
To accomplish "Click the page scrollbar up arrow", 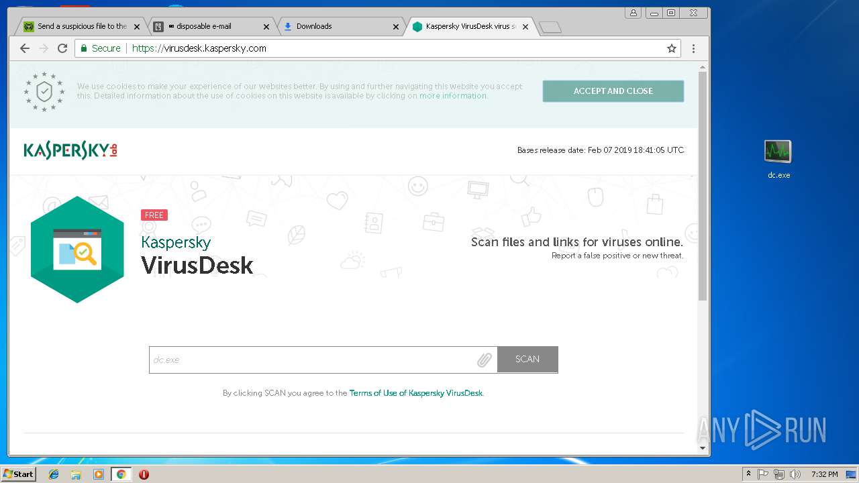I will click(x=703, y=67).
